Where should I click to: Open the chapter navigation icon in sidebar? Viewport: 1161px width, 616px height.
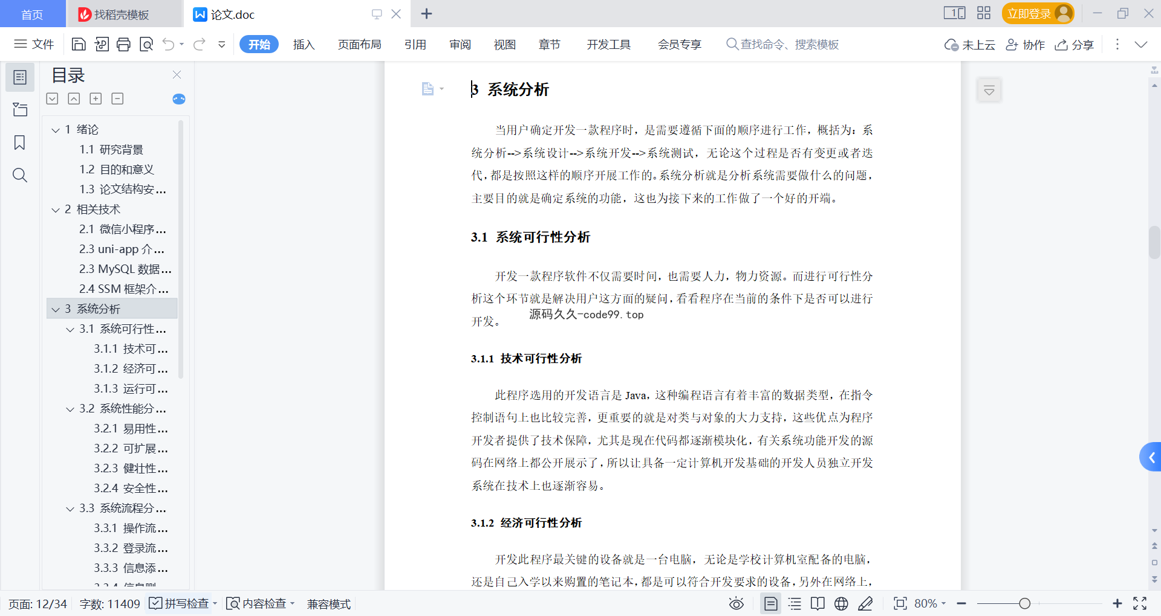[20, 110]
